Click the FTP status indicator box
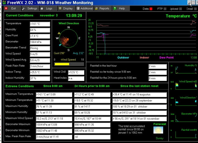 pyautogui.click(x=165, y=9)
